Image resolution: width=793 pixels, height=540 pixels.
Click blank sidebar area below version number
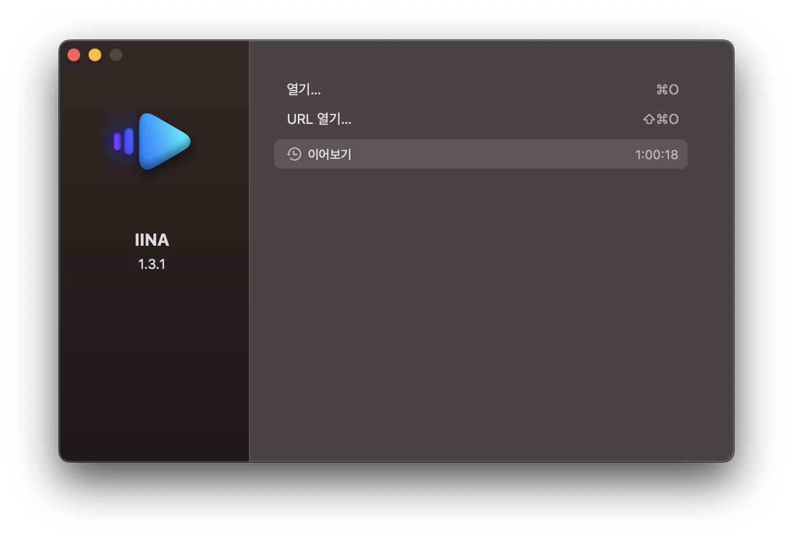click(x=154, y=364)
